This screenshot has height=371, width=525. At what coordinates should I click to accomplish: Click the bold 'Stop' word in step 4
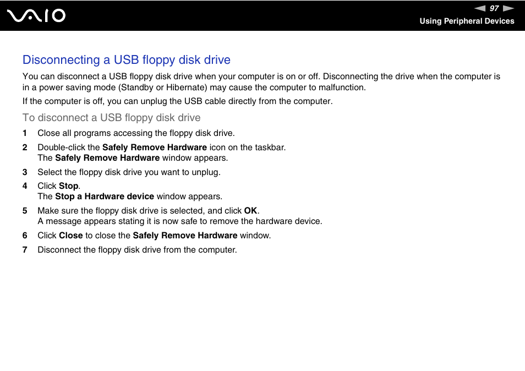click(x=69, y=186)
